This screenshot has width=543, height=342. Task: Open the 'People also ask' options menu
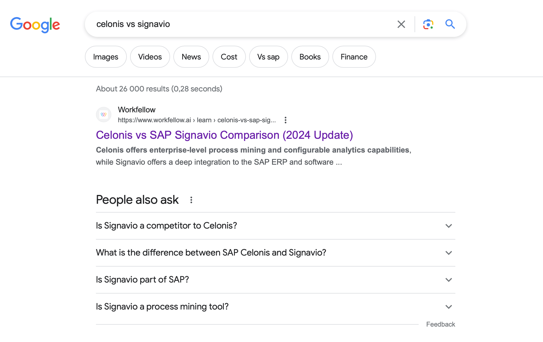tap(191, 200)
